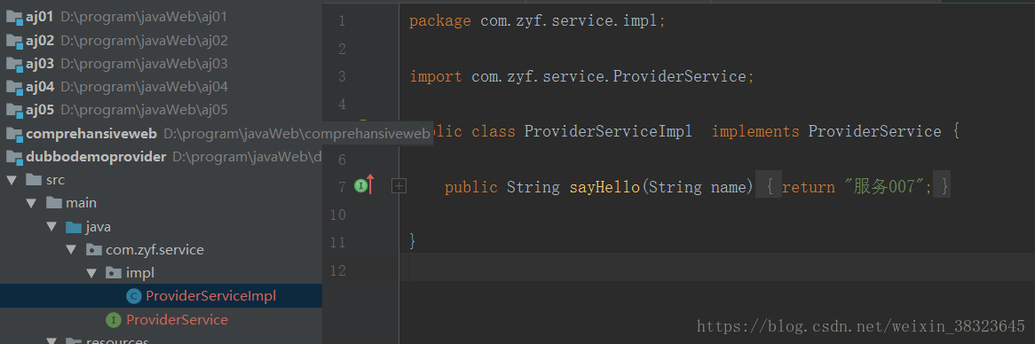Click the ProviderServiceImpl class name in code

pyautogui.click(x=608, y=131)
